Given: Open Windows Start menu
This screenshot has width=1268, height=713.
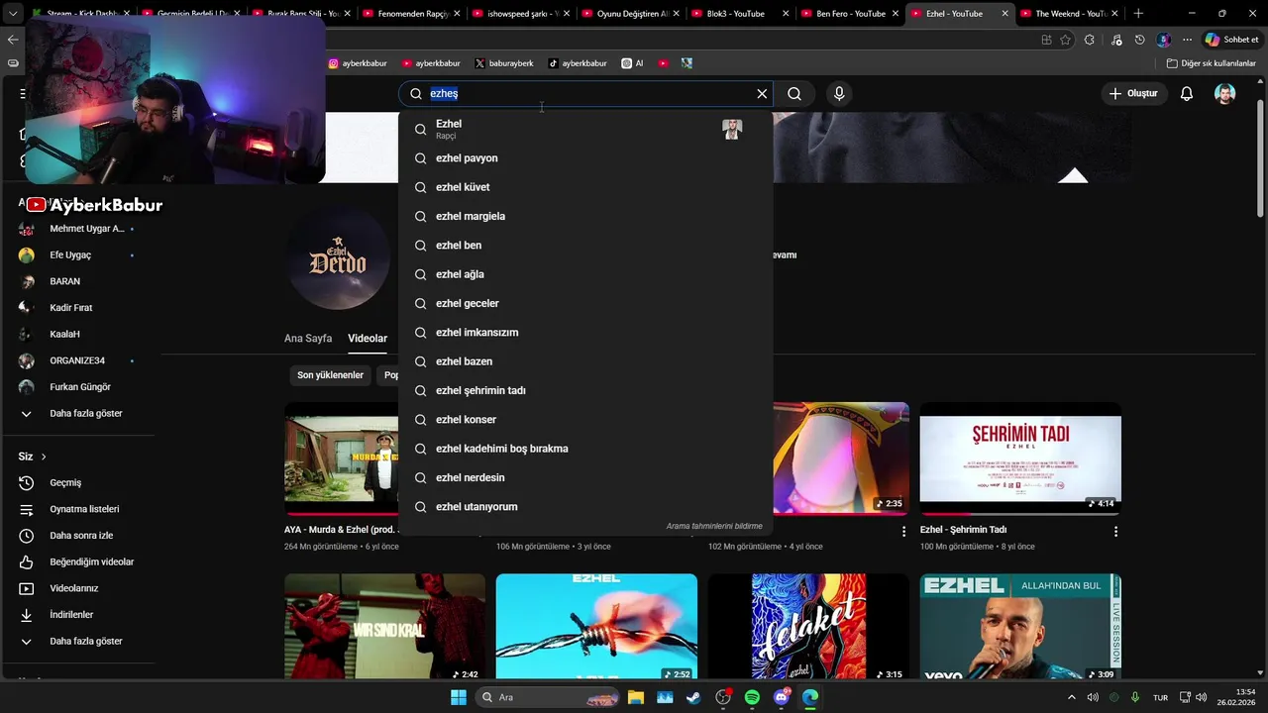Looking at the screenshot, I should pyautogui.click(x=459, y=697).
